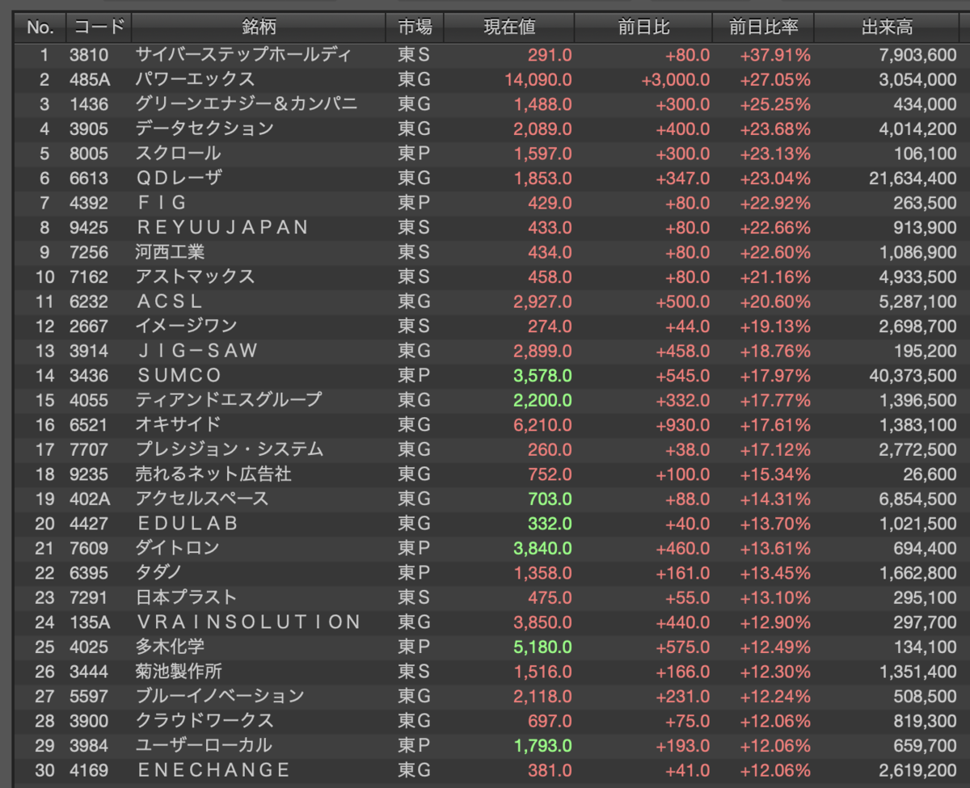Click the change rate +20.60%
Image resolution: width=970 pixels, height=788 pixels.
tap(775, 301)
